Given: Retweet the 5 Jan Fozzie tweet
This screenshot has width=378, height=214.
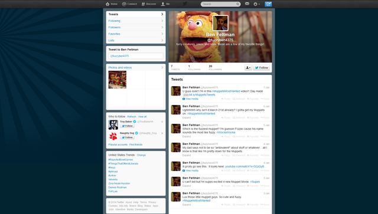Looking at the screenshot, I should pyautogui.click(x=239, y=137).
